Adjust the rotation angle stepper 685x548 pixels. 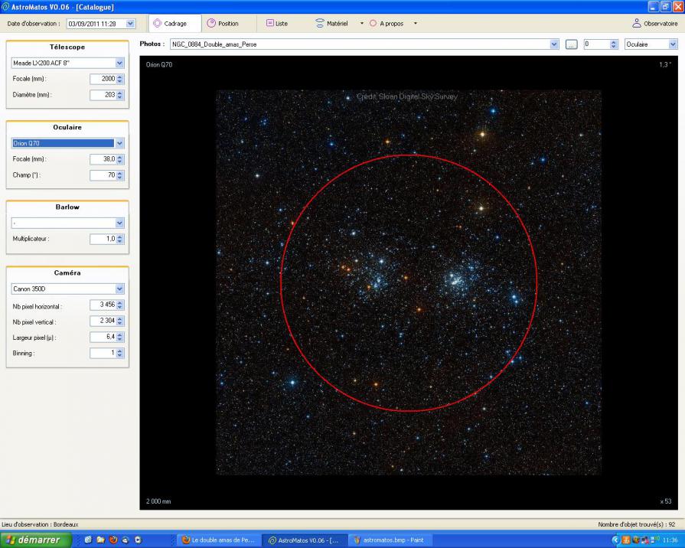[614, 44]
